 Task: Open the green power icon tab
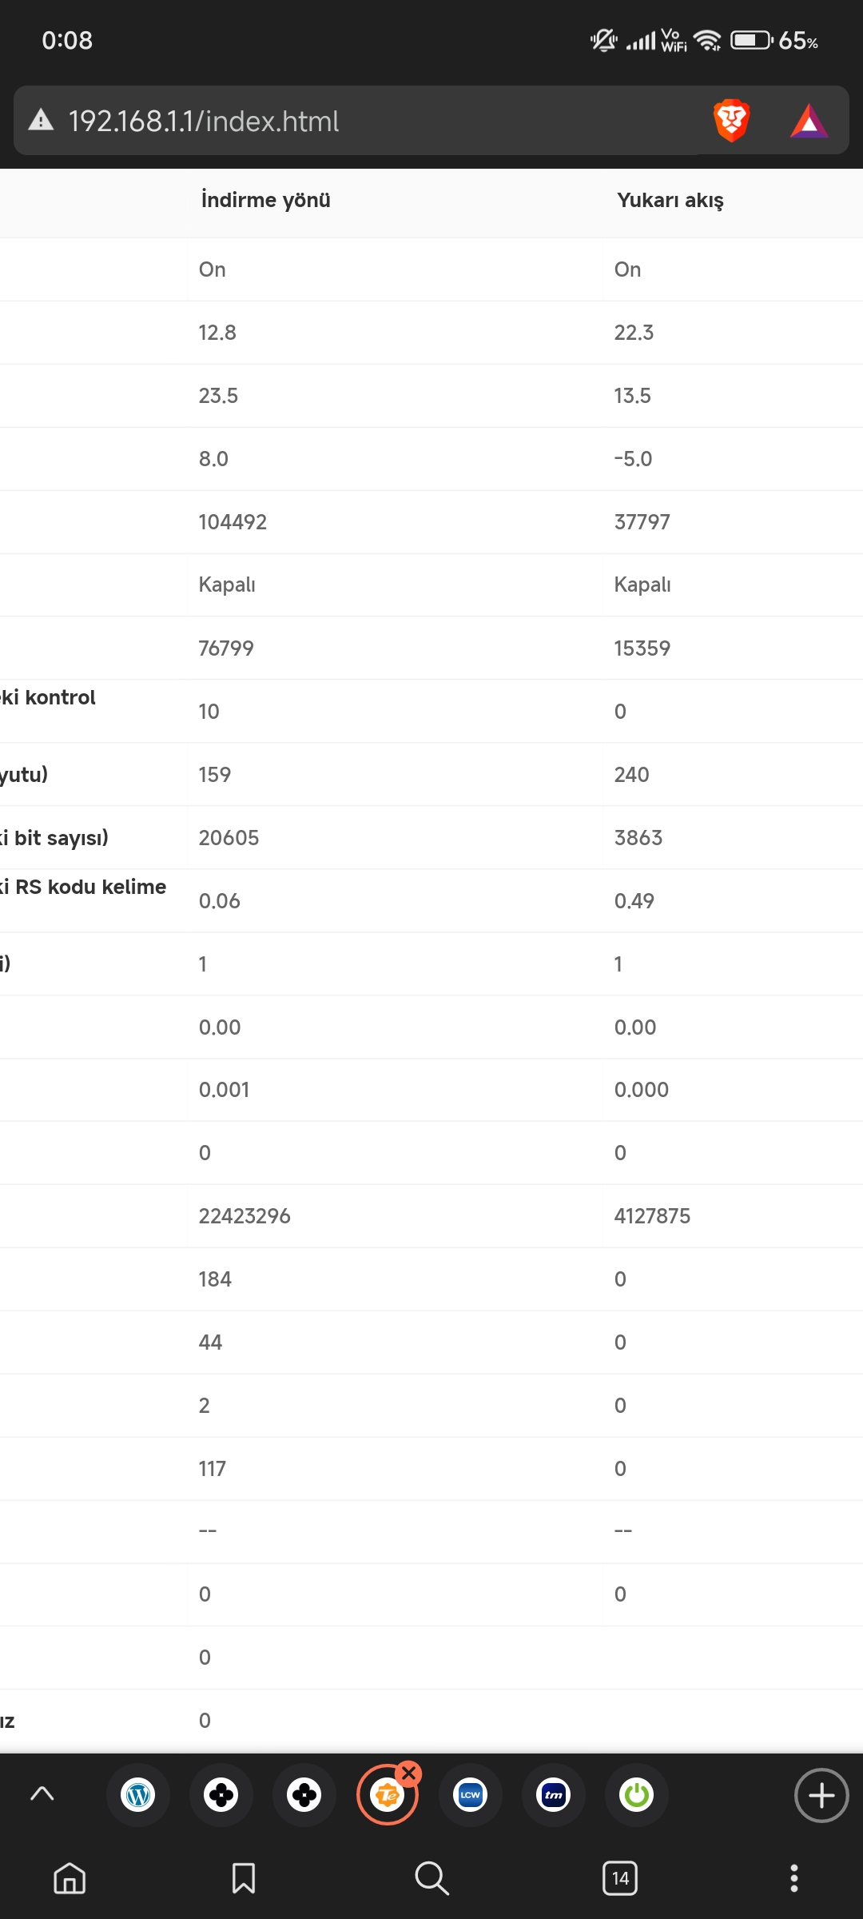[x=637, y=1796]
